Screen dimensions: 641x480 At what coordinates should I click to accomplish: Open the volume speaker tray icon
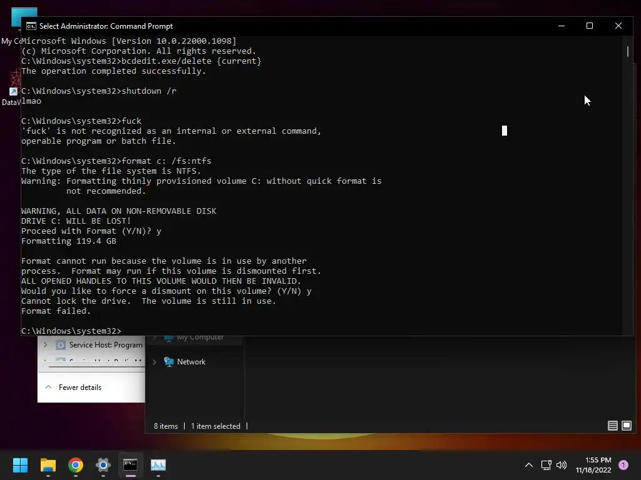tap(562, 465)
